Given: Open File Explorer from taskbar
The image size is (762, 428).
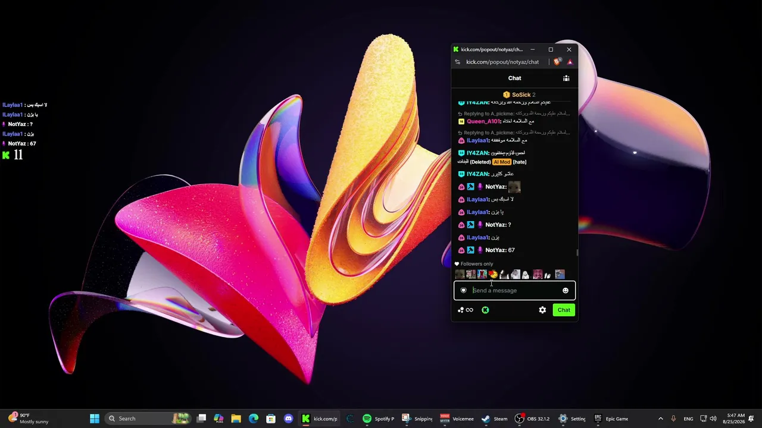Looking at the screenshot, I should tap(236, 418).
